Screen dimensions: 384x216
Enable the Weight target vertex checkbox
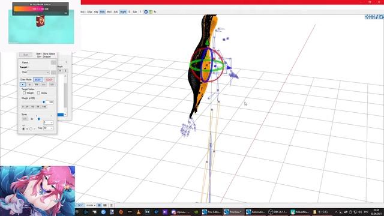[x=24, y=93]
